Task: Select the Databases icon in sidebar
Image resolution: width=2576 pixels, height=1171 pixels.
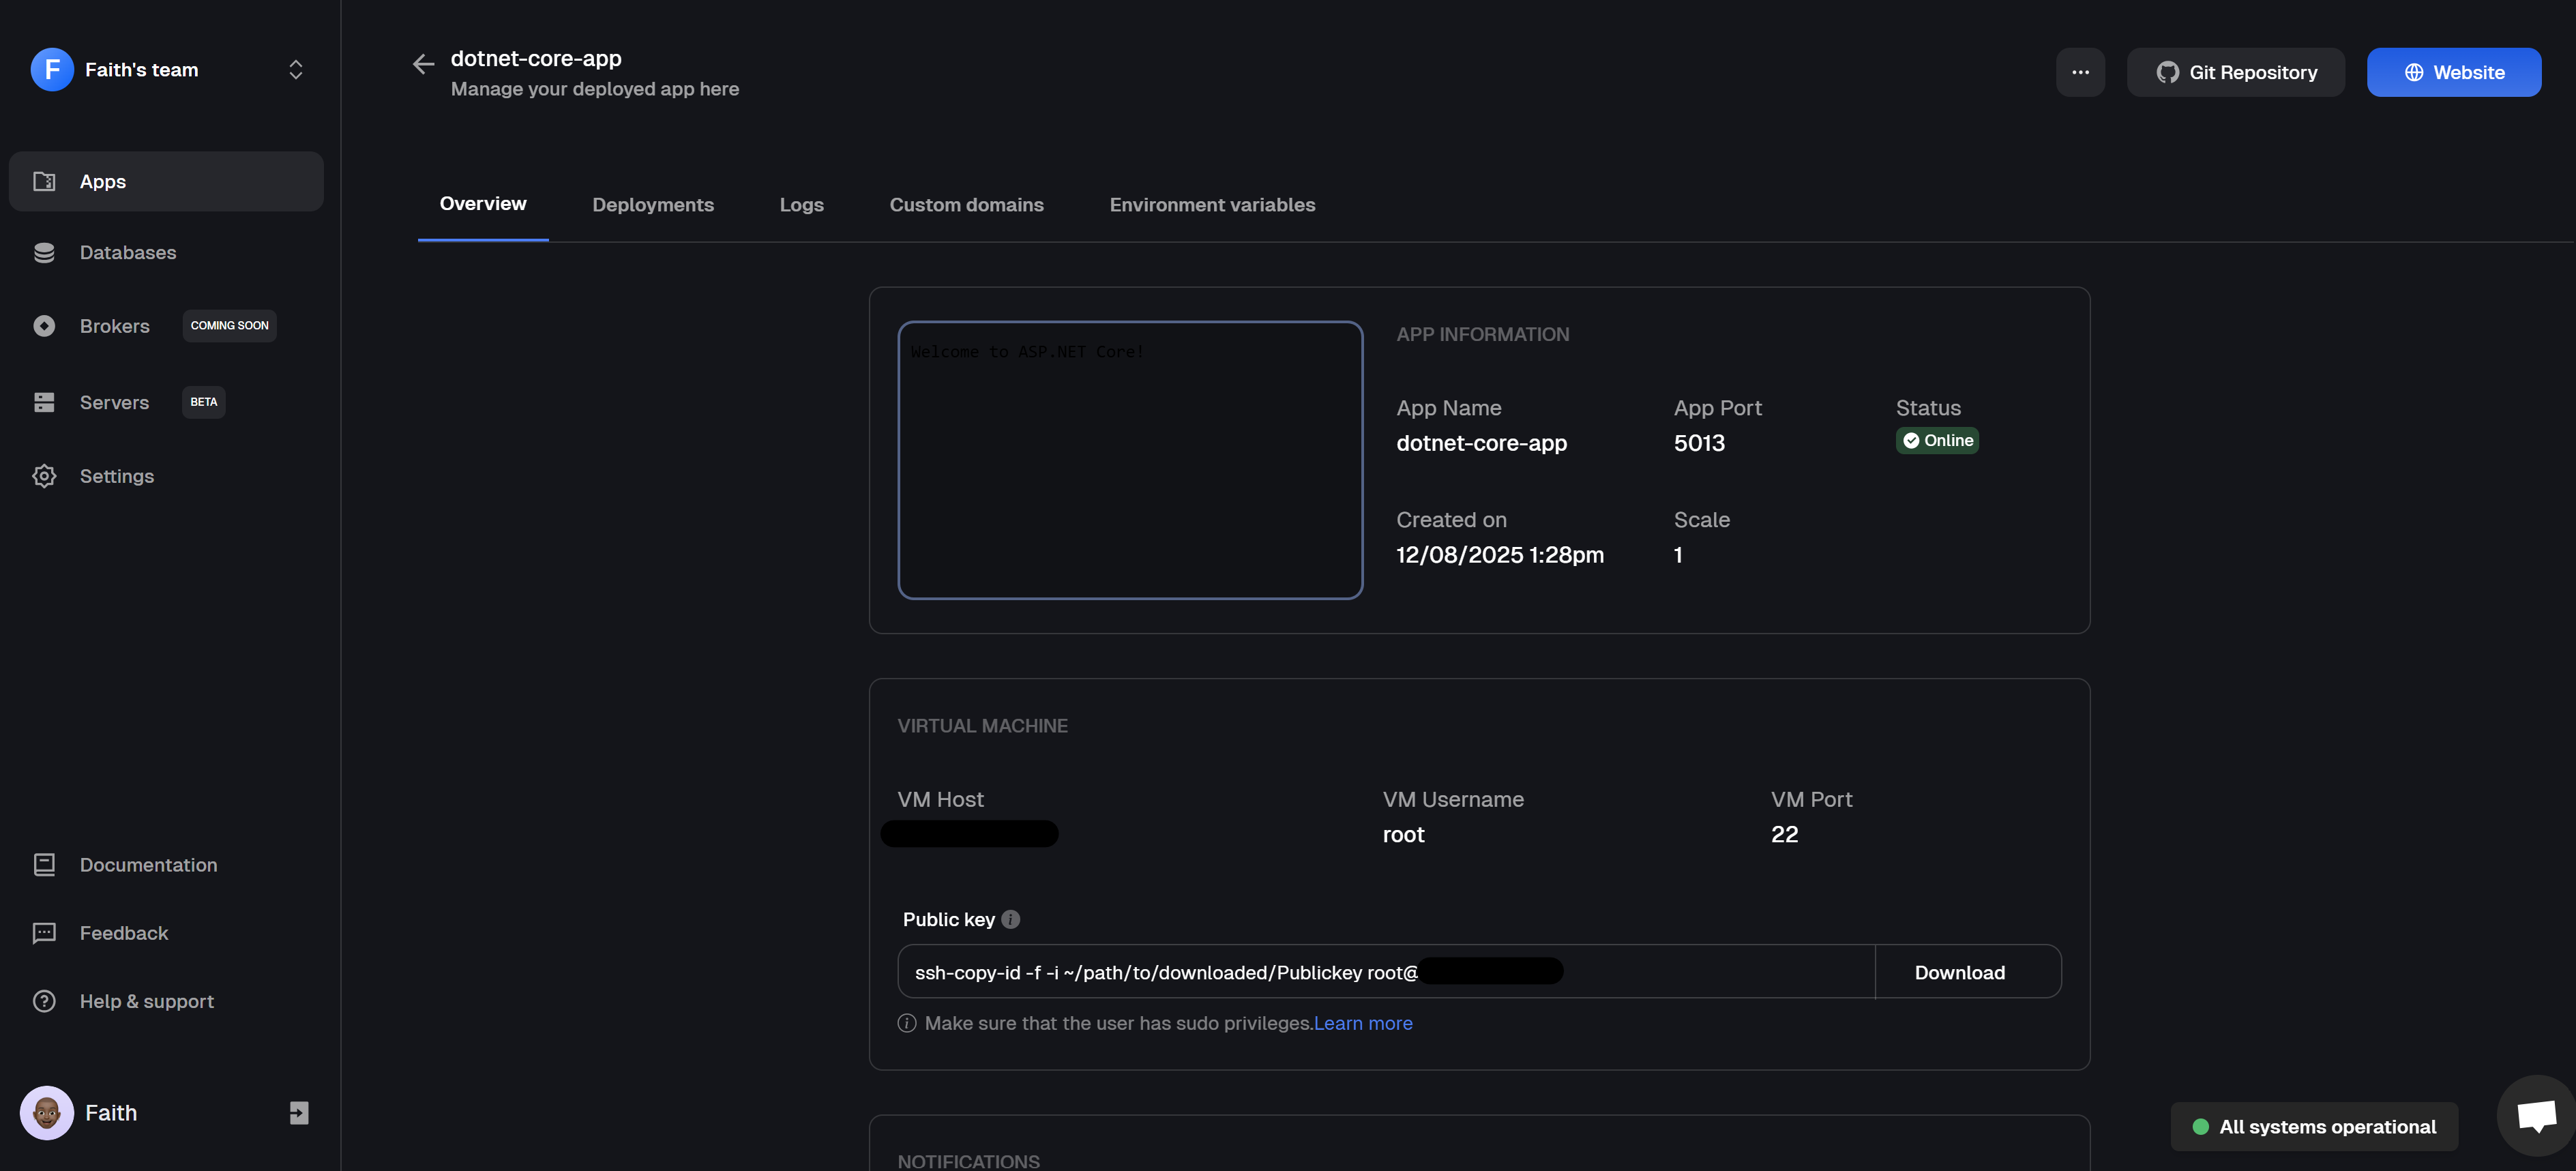Action: click(x=44, y=252)
